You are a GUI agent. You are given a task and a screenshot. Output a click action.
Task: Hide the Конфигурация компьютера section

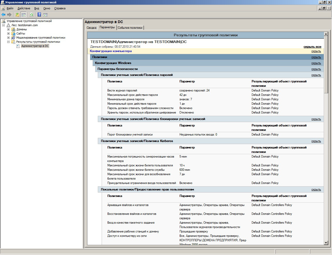[x=316, y=51]
